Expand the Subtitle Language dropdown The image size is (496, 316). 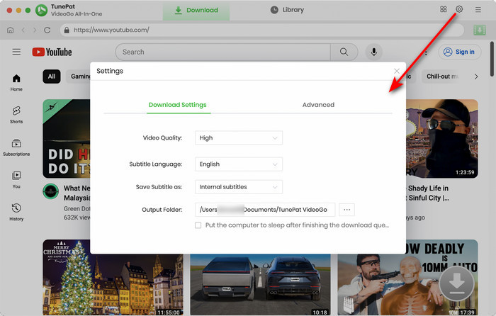pos(239,164)
